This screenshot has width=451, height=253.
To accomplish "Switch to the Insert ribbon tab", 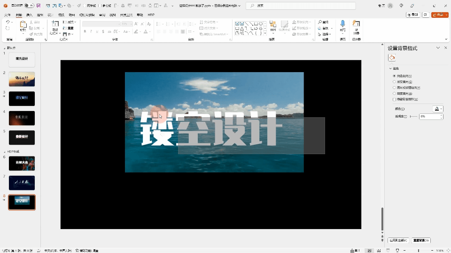I will [x=29, y=15].
